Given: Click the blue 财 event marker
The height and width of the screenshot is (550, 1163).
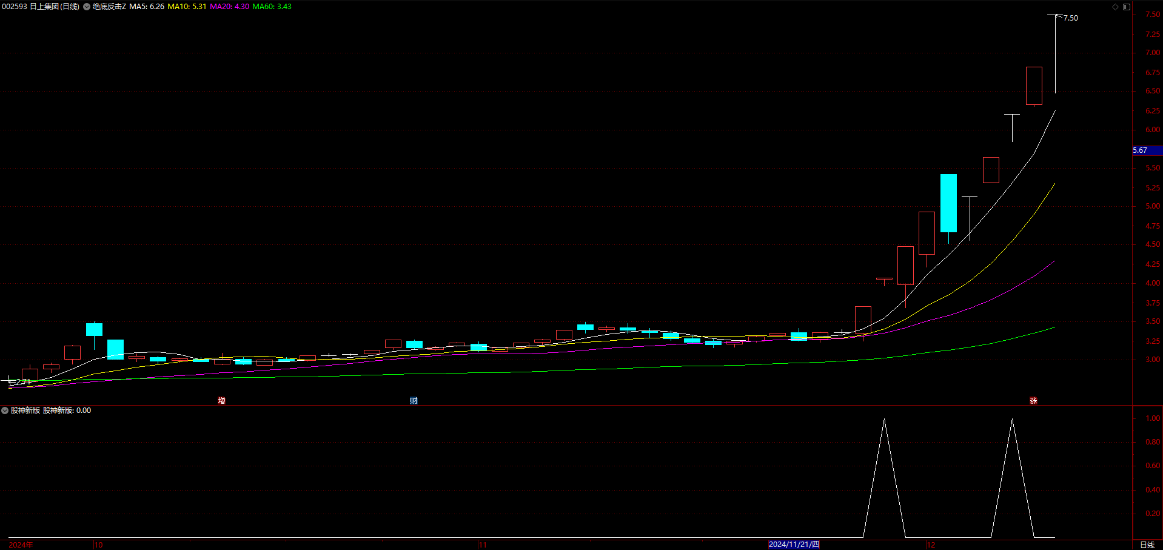Looking at the screenshot, I should pos(414,400).
